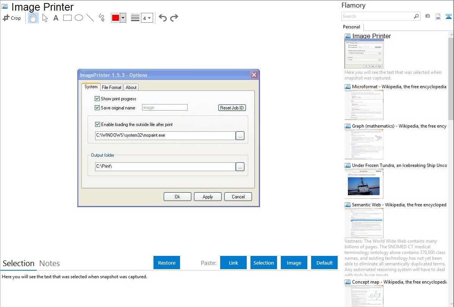Click the search magnifier icon
The height and width of the screenshot is (307, 454).
point(416,16)
